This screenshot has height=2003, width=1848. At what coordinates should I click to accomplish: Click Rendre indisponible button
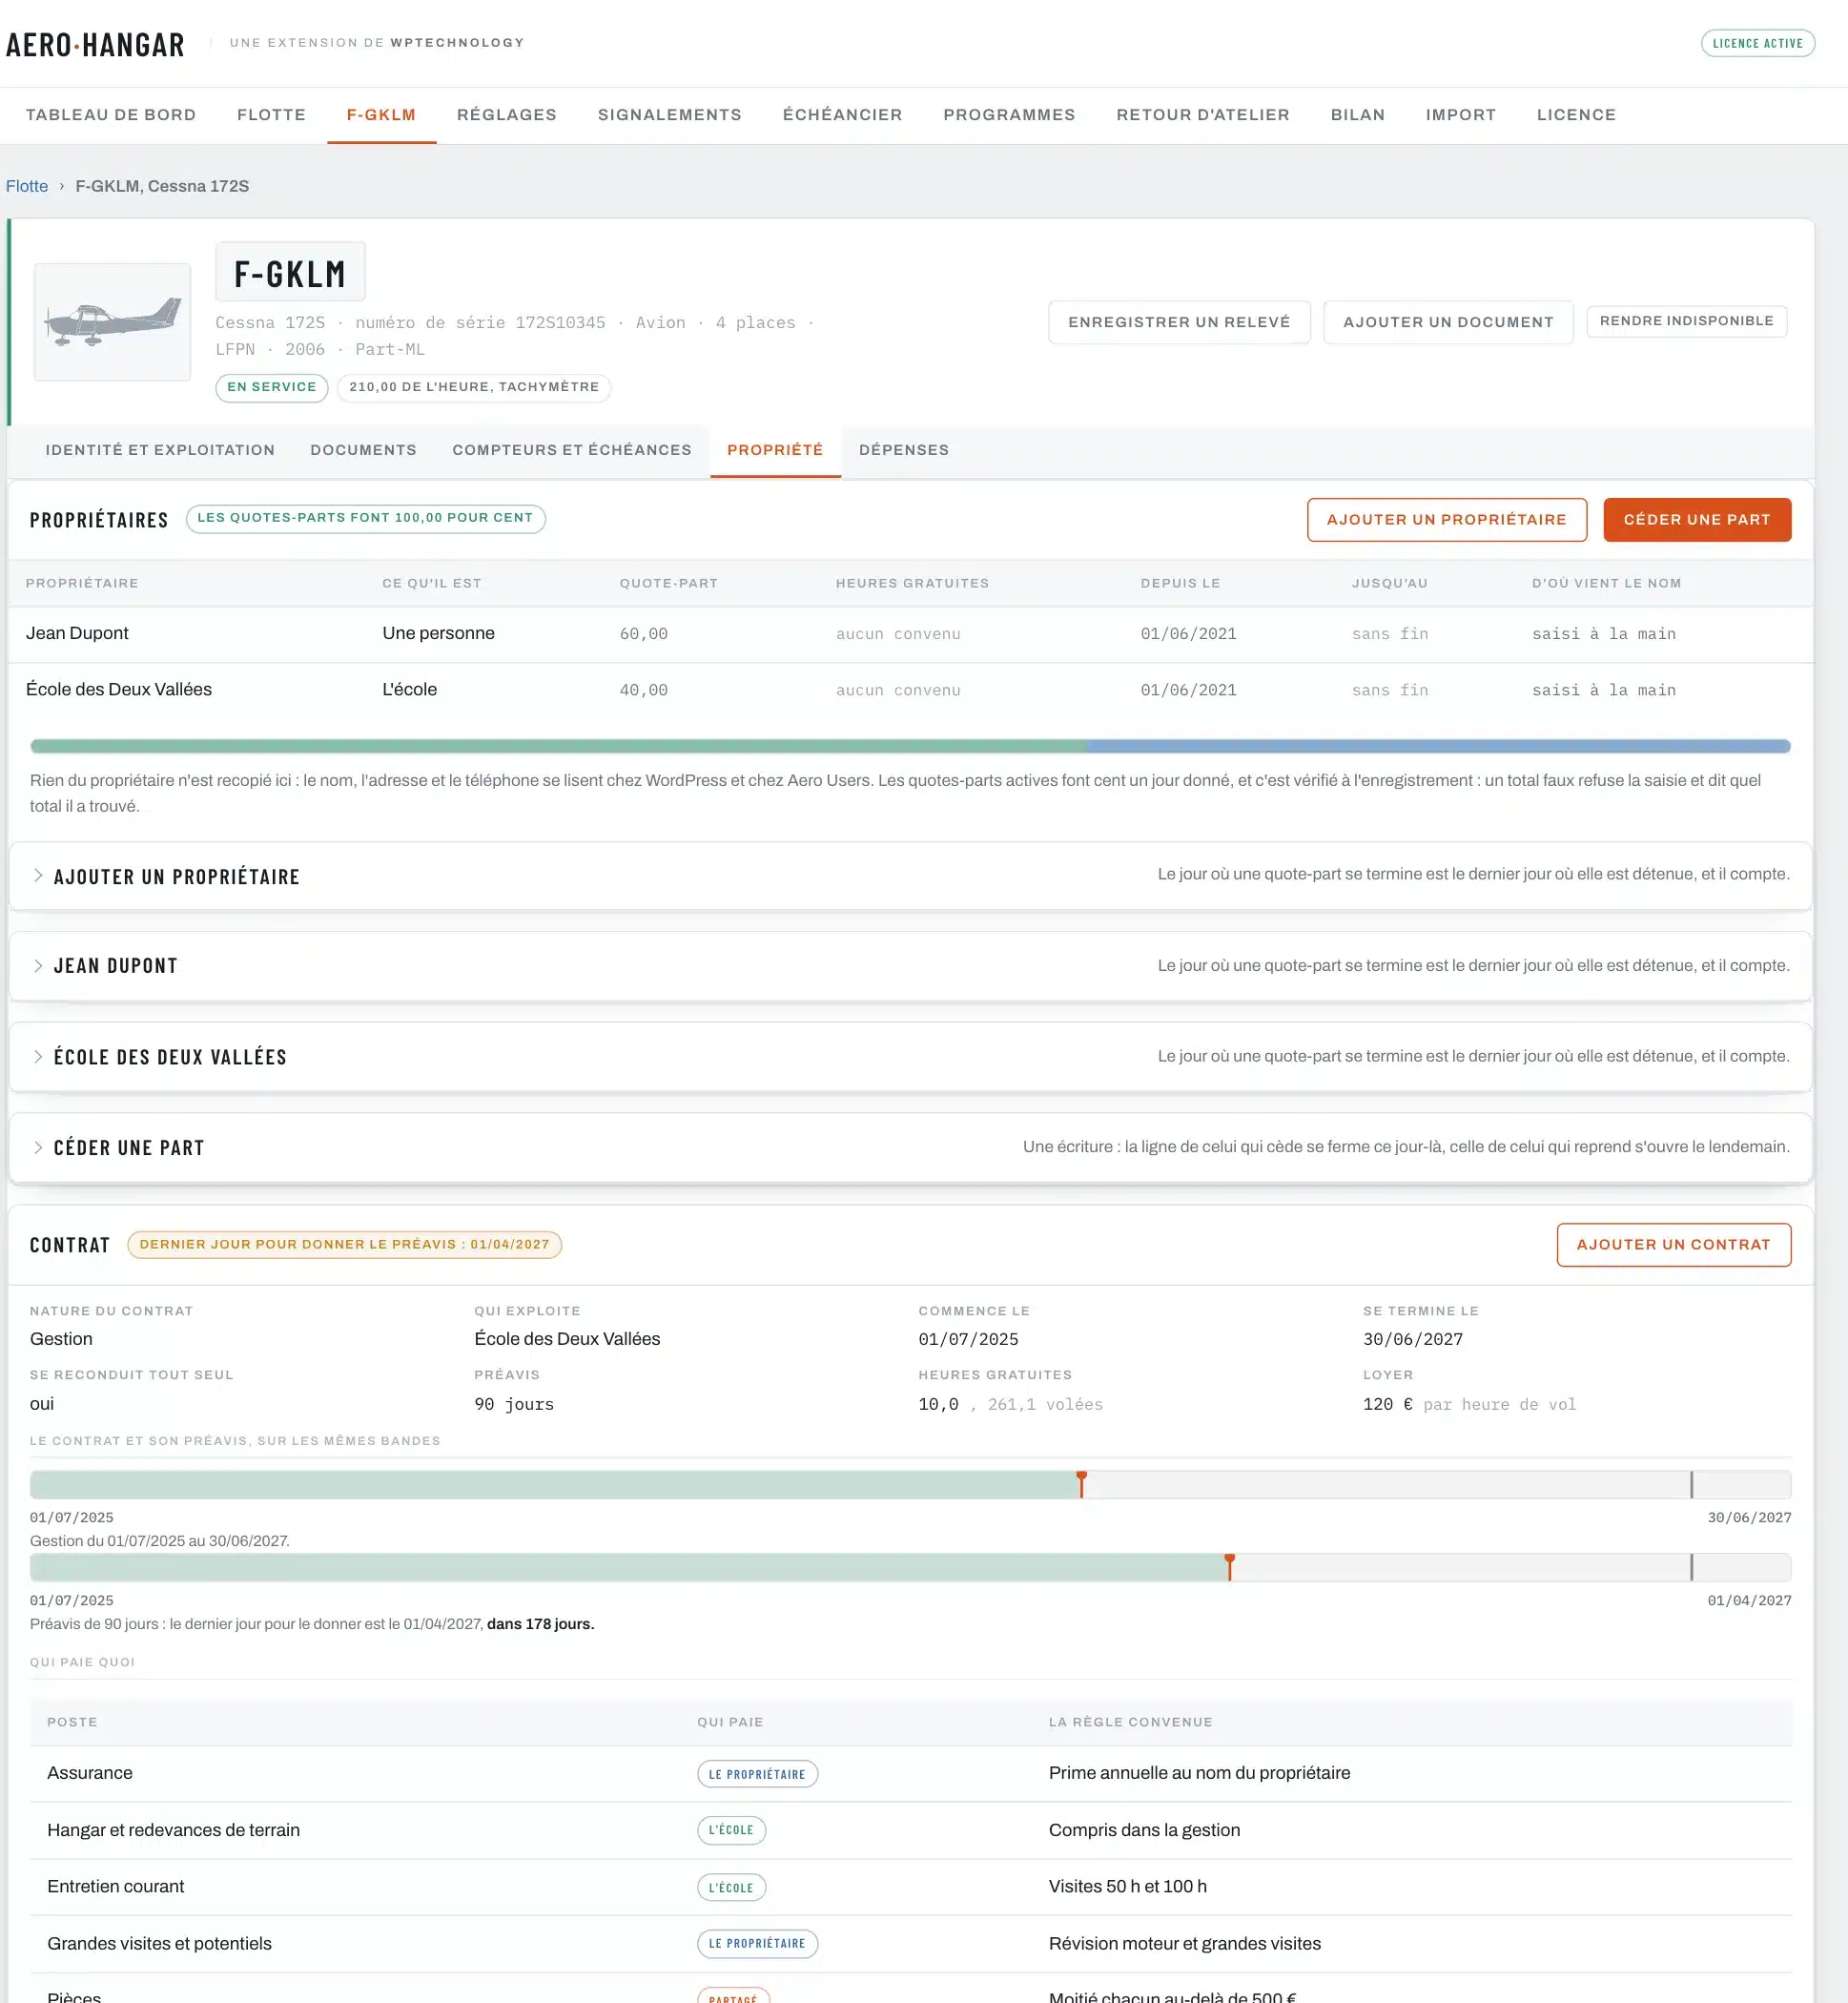coord(1686,321)
